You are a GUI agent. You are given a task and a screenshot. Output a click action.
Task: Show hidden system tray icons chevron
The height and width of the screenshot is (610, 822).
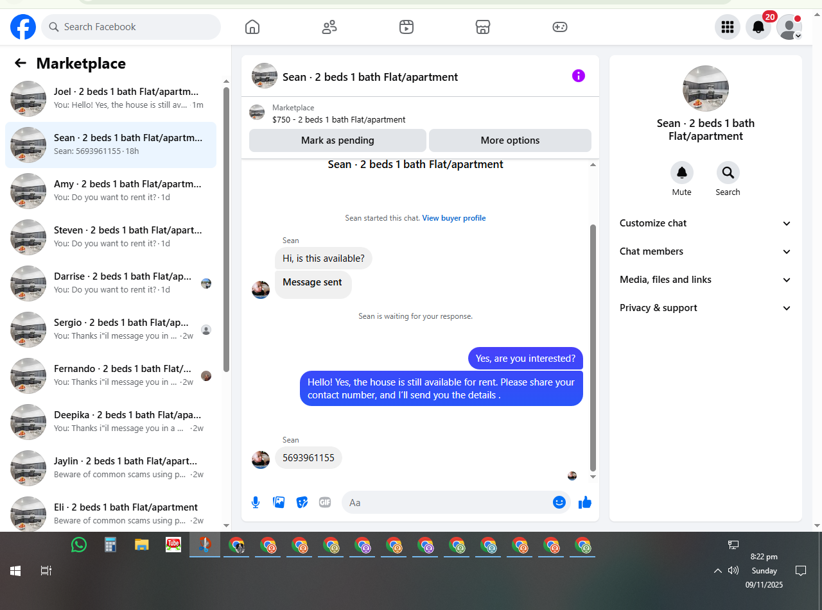pyautogui.click(x=718, y=571)
